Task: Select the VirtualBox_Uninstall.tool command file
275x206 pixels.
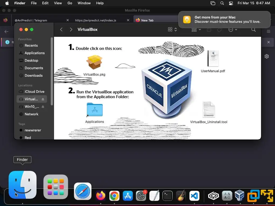Action: pyautogui.click(x=208, y=109)
